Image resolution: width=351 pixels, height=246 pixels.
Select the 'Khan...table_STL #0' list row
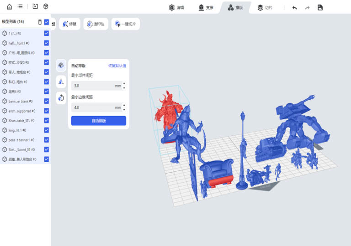[x=26, y=121]
